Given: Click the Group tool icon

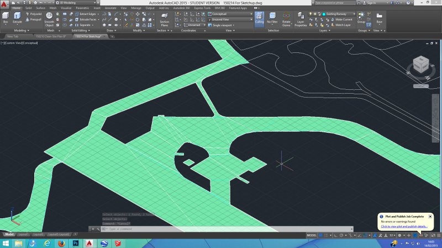Looking at the screenshot, I should [361, 18].
